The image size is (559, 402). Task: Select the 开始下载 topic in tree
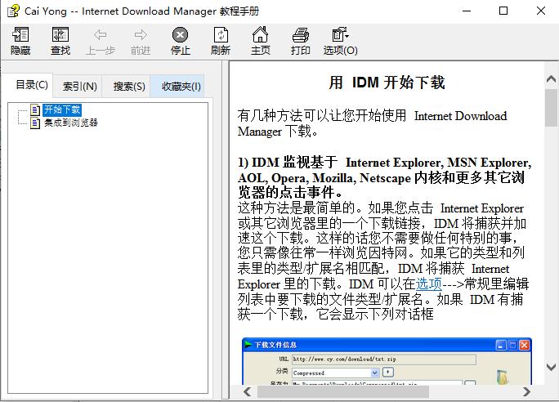(x=62, y=109)
